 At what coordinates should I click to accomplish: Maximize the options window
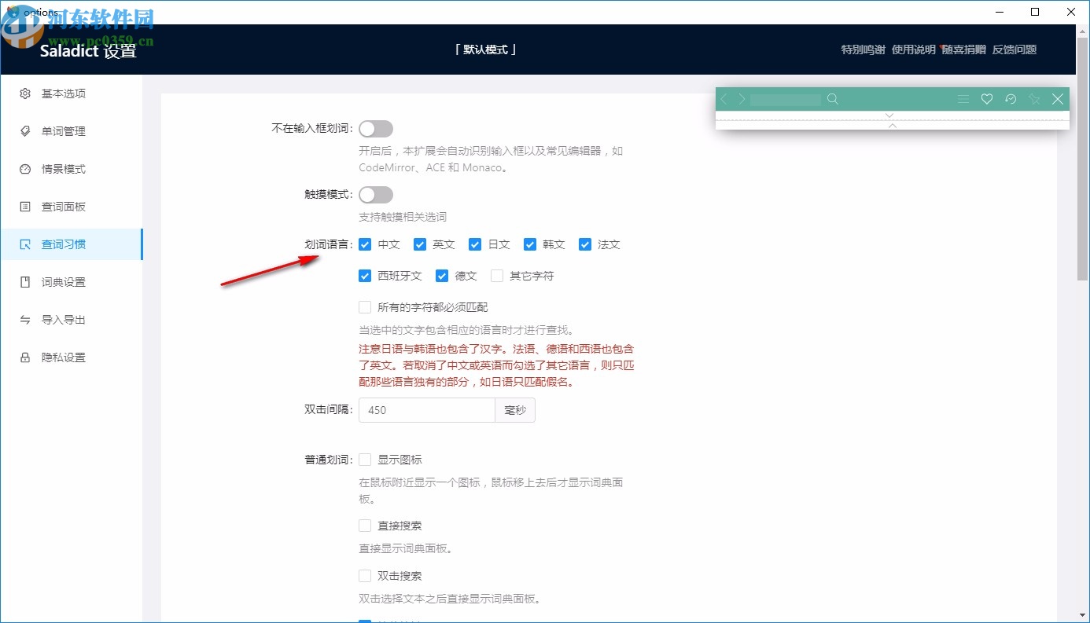point(1035,12)
